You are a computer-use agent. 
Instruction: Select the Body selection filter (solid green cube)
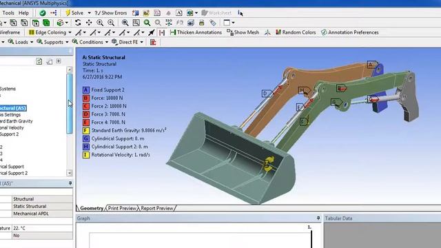[46, 23]
